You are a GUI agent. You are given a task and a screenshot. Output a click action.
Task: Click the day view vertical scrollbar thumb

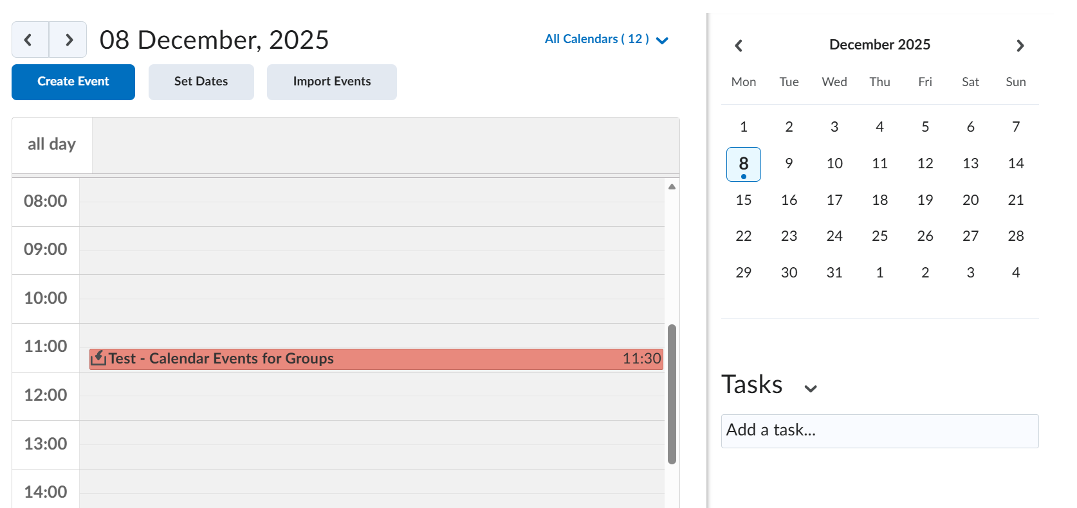(672, 393)
